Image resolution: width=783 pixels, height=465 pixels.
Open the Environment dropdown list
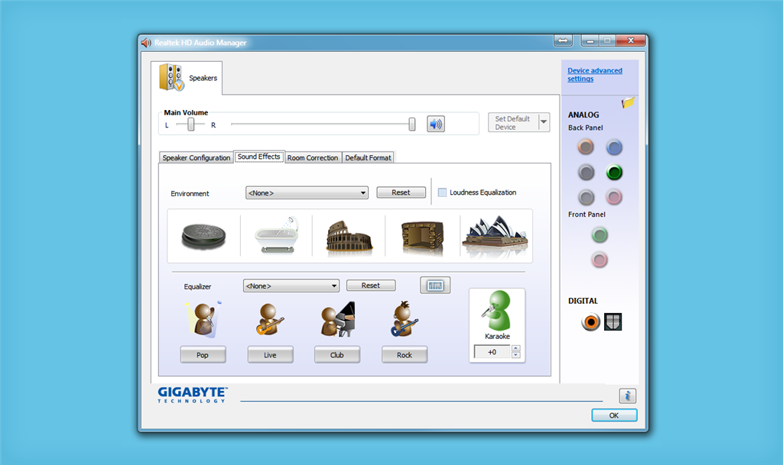tap(307, 193)
